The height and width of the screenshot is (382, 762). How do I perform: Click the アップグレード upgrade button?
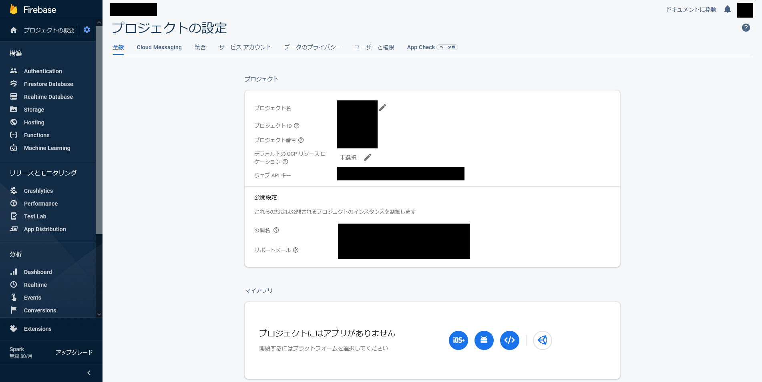[x=74, y=352]
